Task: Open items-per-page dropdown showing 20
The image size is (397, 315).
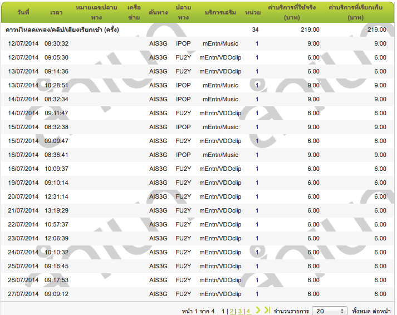Action: point(329,311)
